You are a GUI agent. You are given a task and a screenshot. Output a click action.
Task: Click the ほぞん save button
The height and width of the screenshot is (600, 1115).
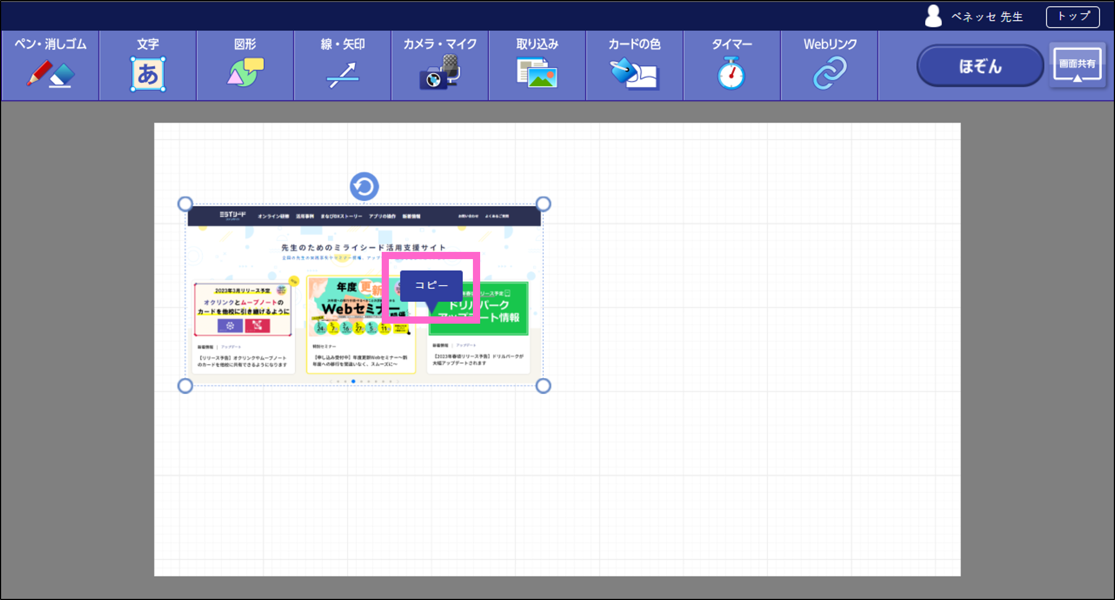(980, 66)
